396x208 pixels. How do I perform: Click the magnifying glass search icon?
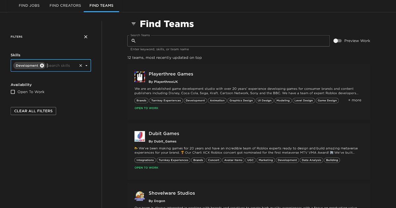pos(133,40)
